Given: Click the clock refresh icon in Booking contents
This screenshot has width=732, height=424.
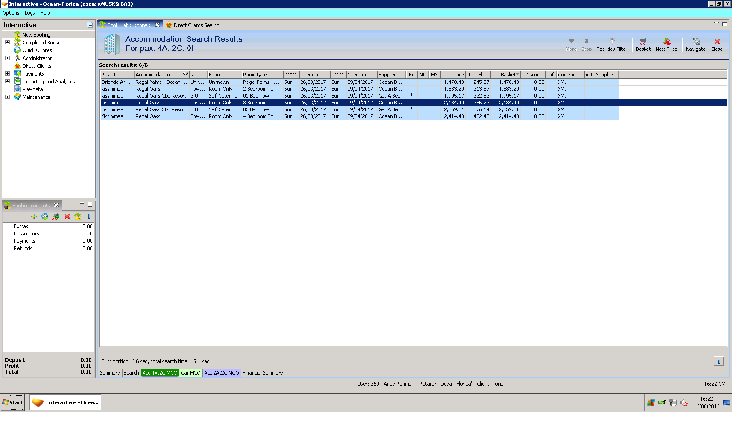Looking at the screenshot, I should [44, 217].
